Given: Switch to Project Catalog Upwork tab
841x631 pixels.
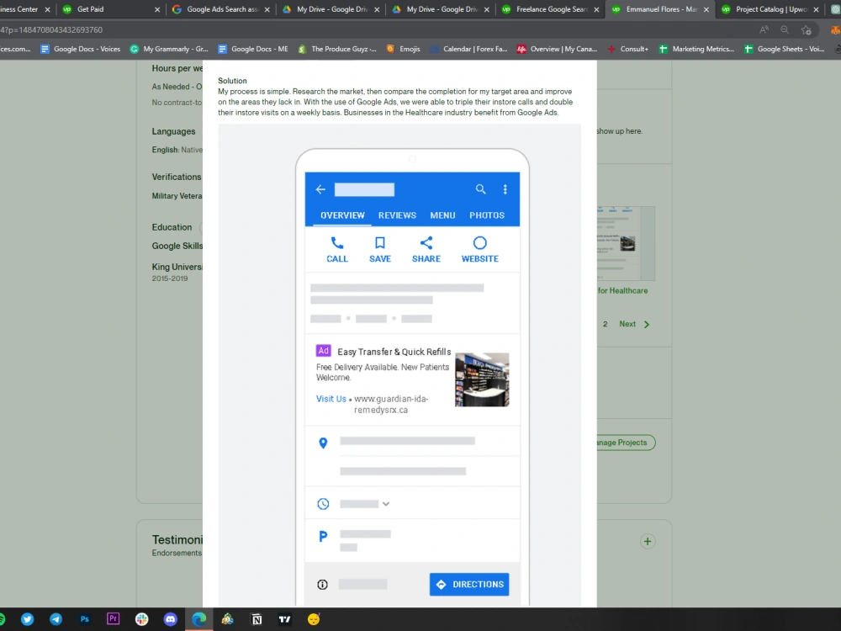Looking at the screenshot, I should click(x=770, y=9).
